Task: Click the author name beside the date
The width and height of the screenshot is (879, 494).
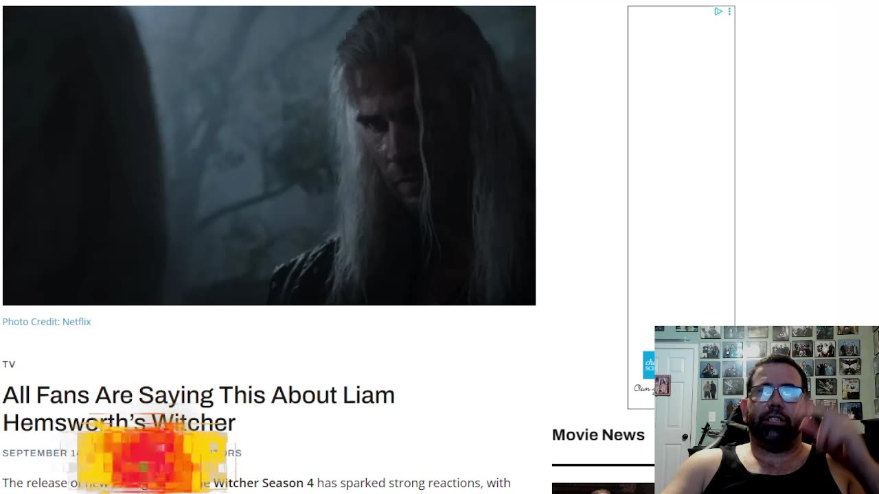Action: (231, 453)
